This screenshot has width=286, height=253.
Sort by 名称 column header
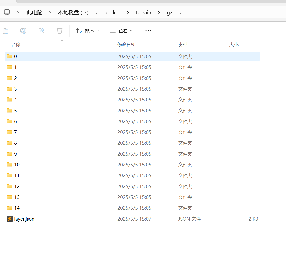point(16,45)
